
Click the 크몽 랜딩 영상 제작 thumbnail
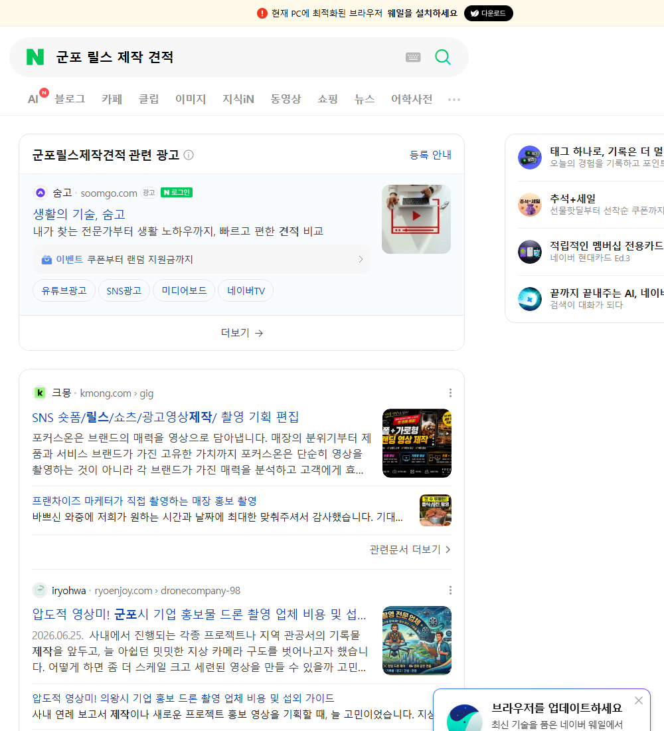416,443
